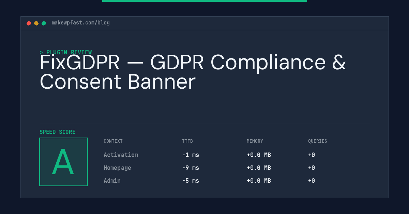
Task: Click Activation row memory value +0.0 MB
Action: pyautogui.click(x=259, y=155)
